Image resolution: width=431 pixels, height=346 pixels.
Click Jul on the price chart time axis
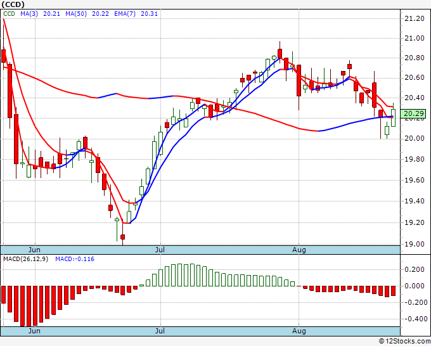(160, 250)
